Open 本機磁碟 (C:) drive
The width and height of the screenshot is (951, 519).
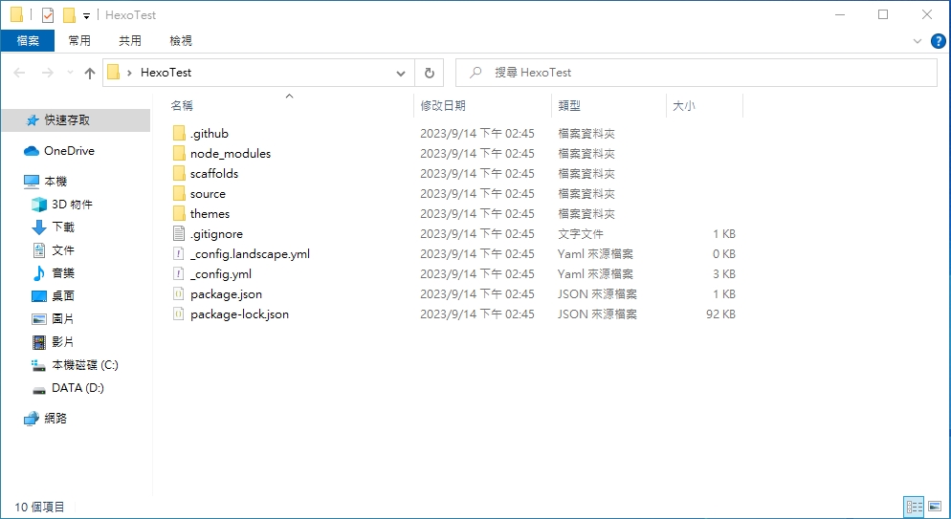point(75,364)
